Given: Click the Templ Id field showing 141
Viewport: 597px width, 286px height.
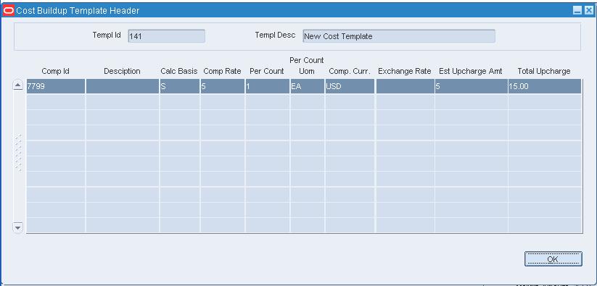Looking at the screenshot, I should [166, 36].
